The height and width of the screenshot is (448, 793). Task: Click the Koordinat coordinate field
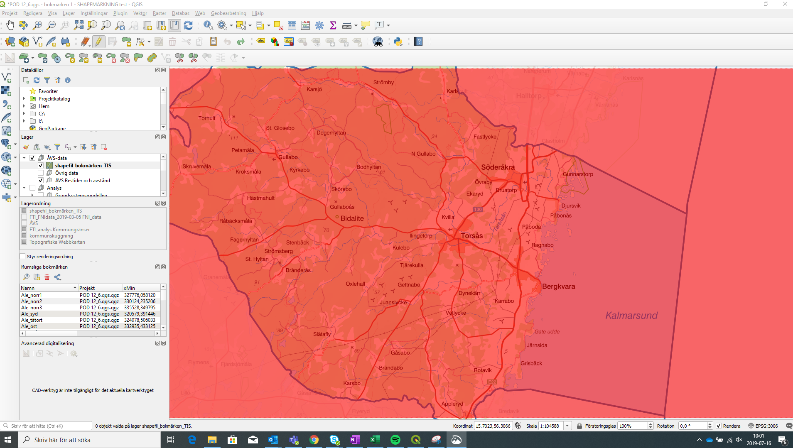coord(493,426)
